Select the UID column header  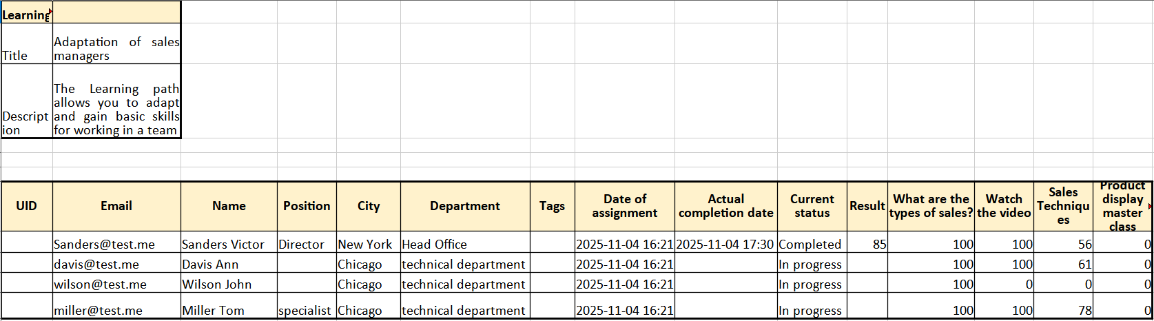click(26, 206)
